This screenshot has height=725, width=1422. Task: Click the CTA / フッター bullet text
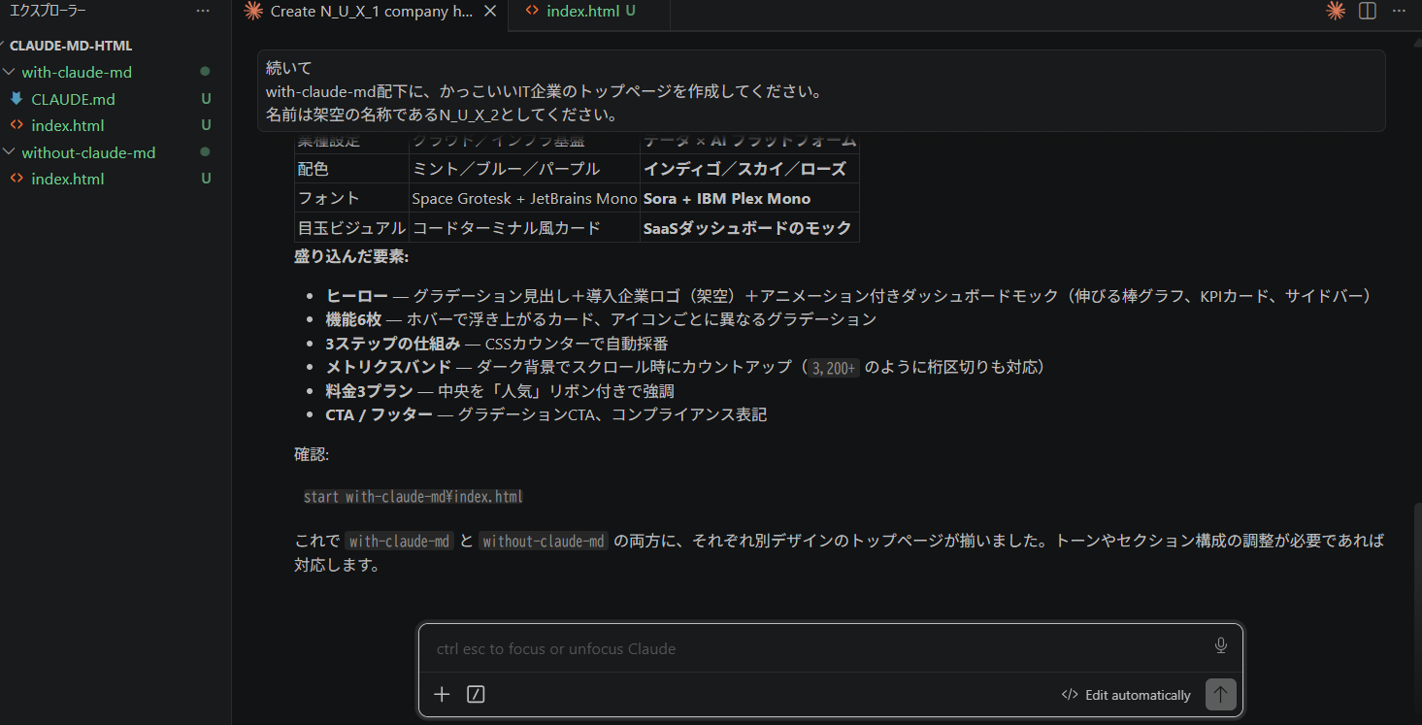pyautogui.click(x=546, y=414)
